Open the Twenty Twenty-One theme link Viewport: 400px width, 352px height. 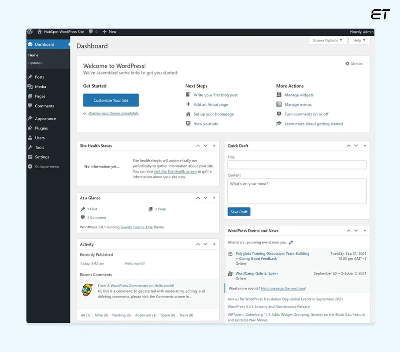click(137, 227)
